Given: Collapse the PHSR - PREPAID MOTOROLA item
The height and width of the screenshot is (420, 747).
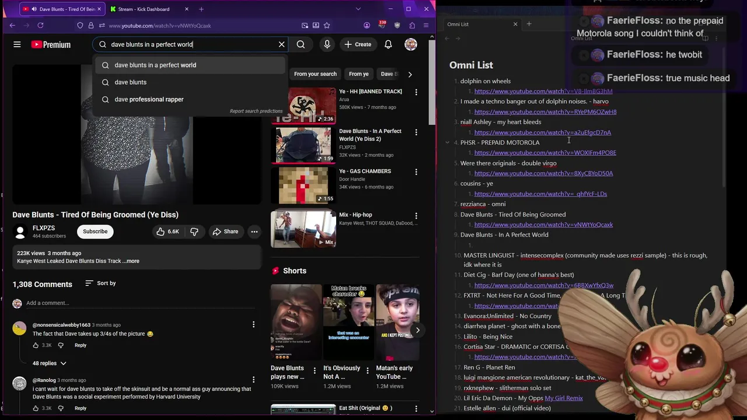Looking at the screenshot, I should [447, 142].
